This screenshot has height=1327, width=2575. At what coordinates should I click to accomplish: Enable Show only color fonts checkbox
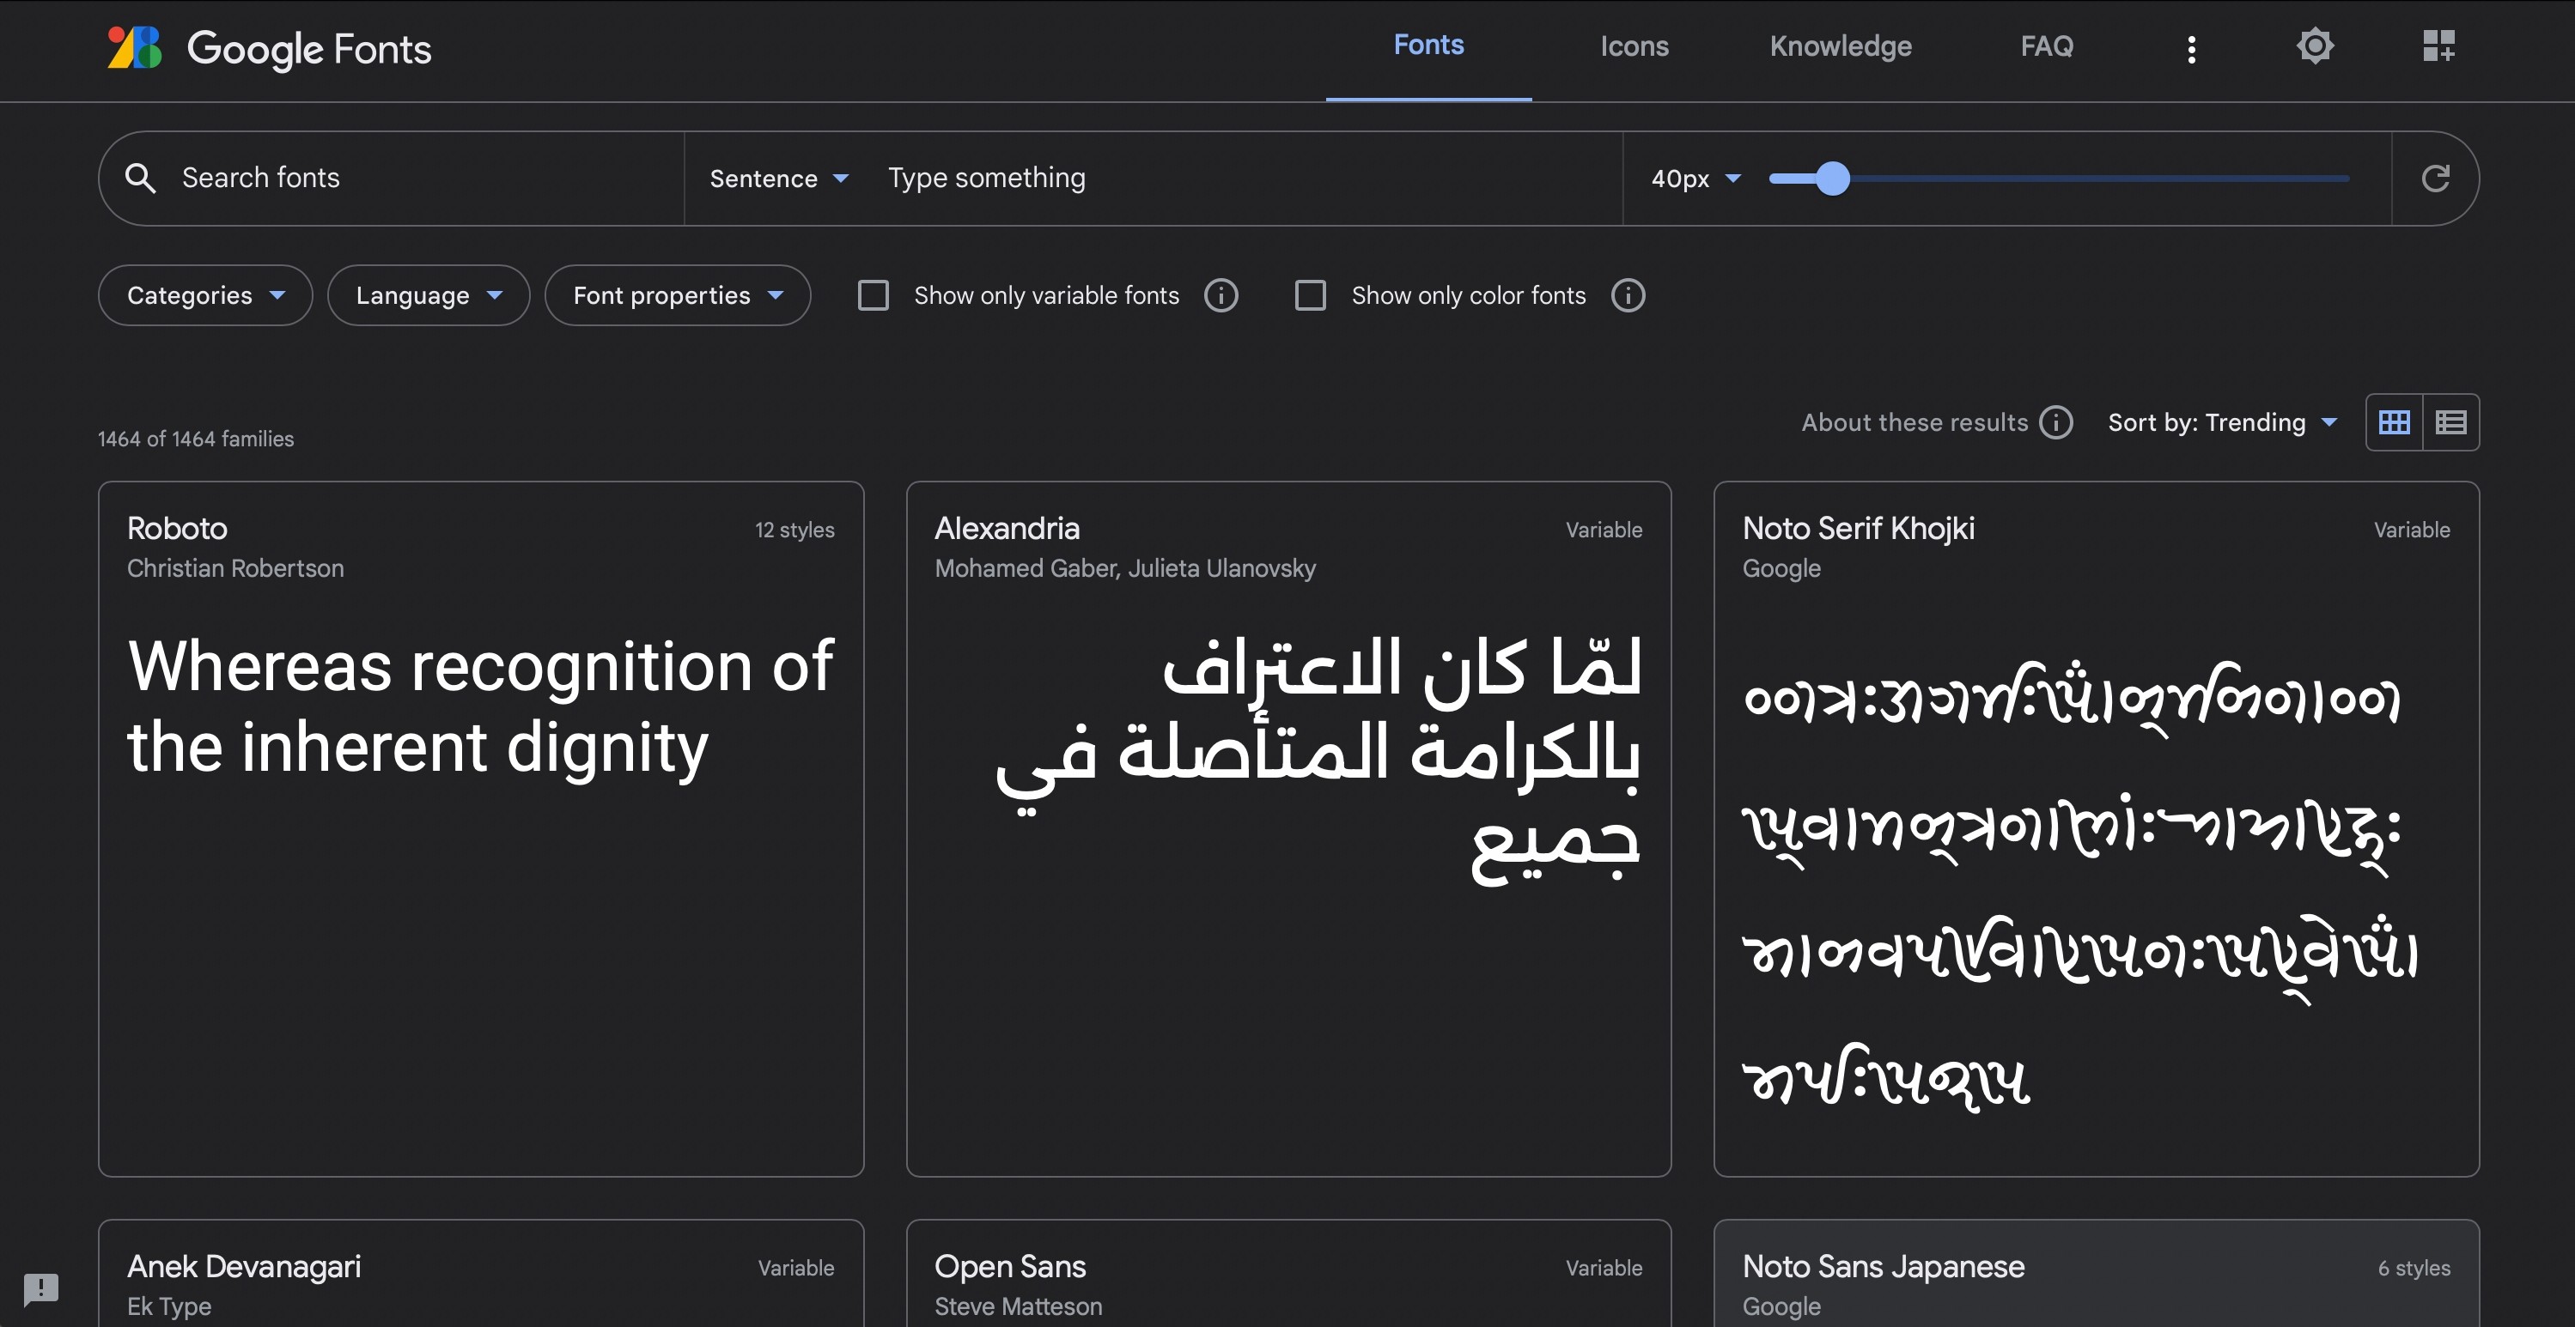pyautogui.click(x=1311, y=296)
